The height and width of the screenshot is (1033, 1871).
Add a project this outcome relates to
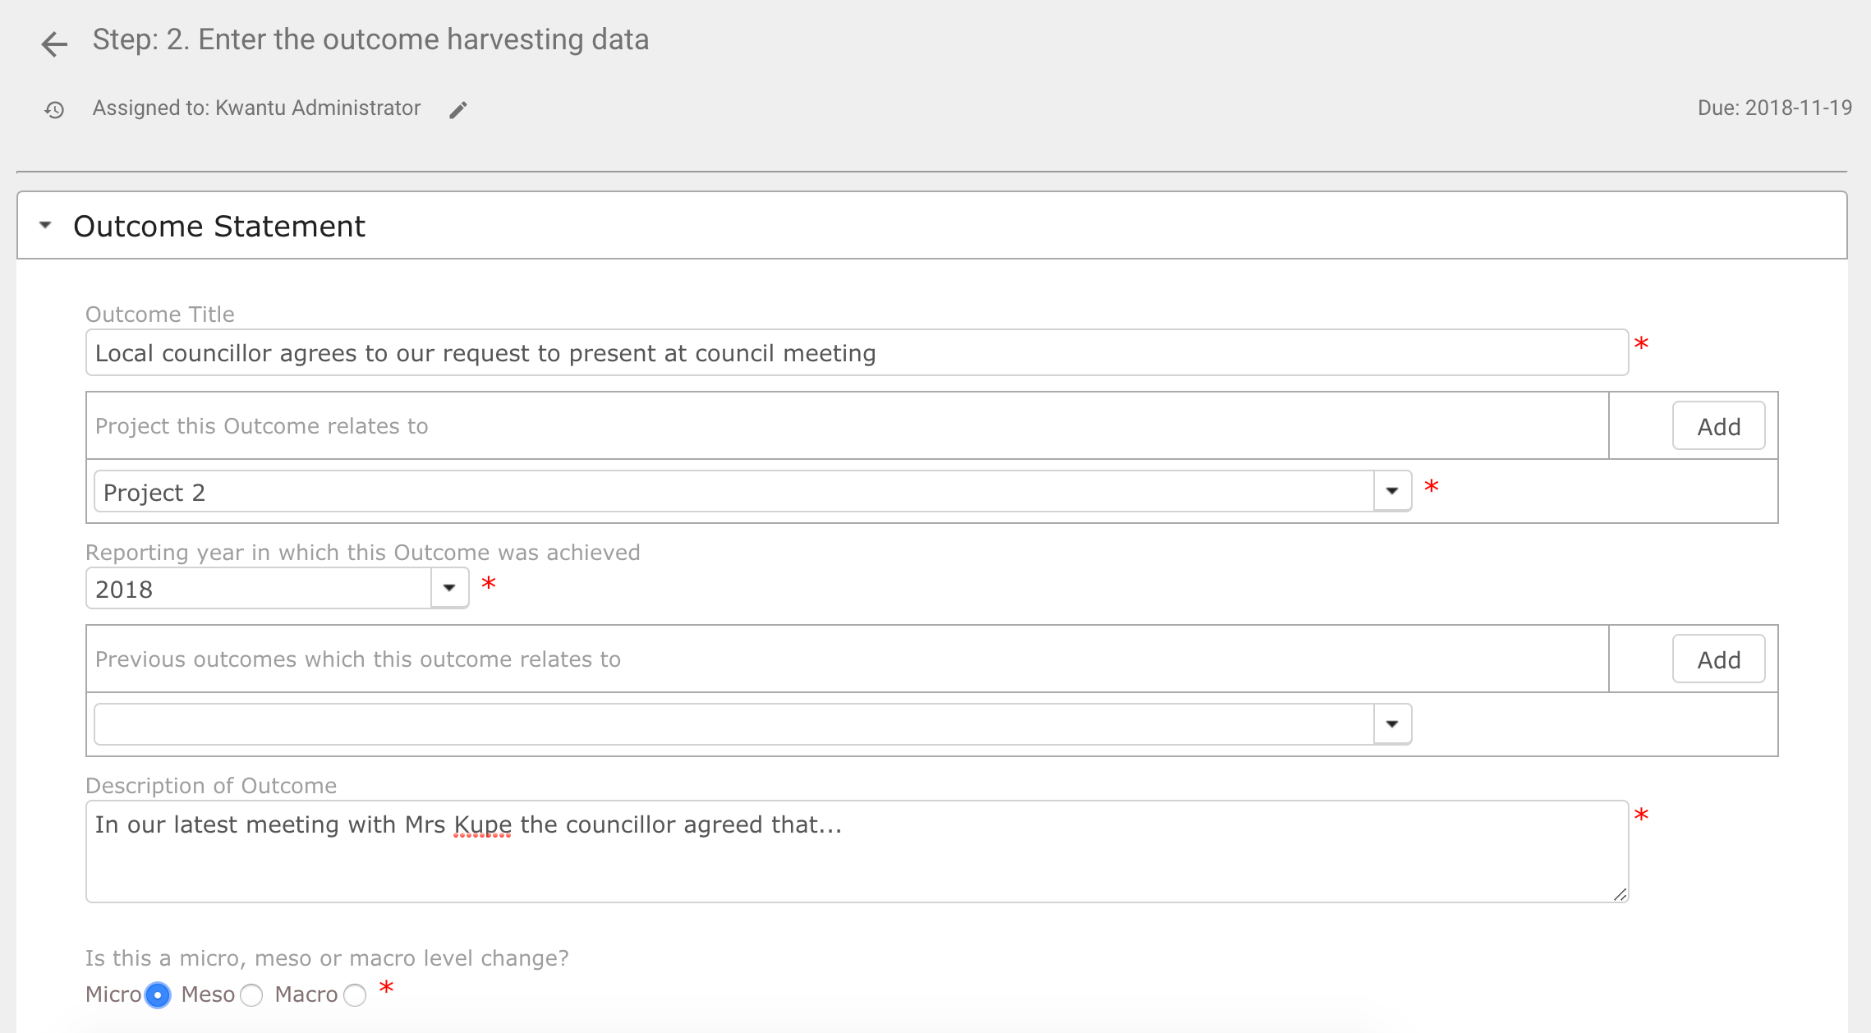click(1718, 426)
